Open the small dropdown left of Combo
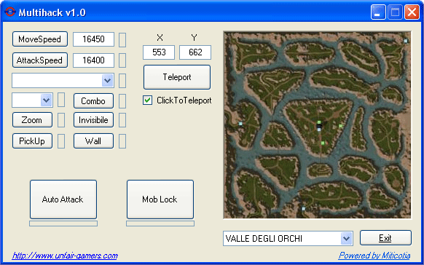Image resolution: width=424 pixels, height=265 pixels. [x=32, y=100]
